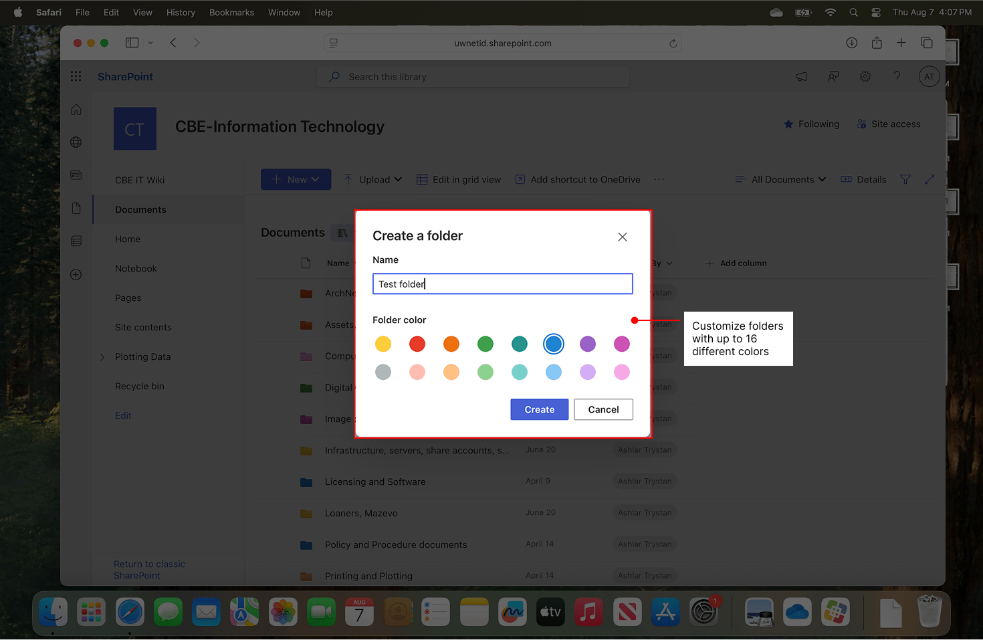Image resolution: width=983 pixels, height=640 pixels.
Task: Select the purple folder color
Action: tap(587, 344)
